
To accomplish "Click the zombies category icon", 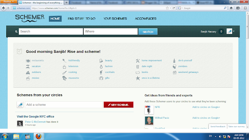I will click(174, 67).
